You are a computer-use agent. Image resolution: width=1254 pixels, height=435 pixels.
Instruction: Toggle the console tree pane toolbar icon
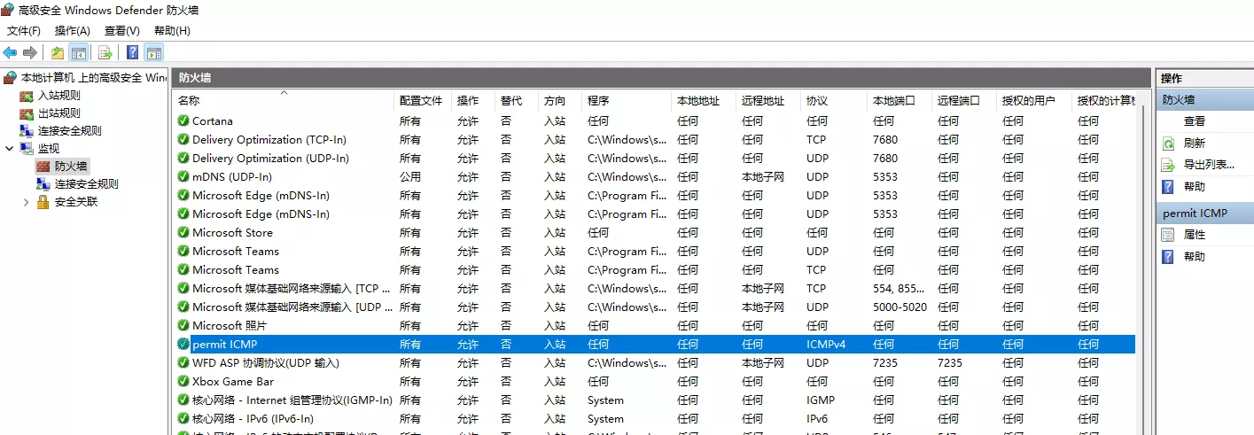point(79,52)
